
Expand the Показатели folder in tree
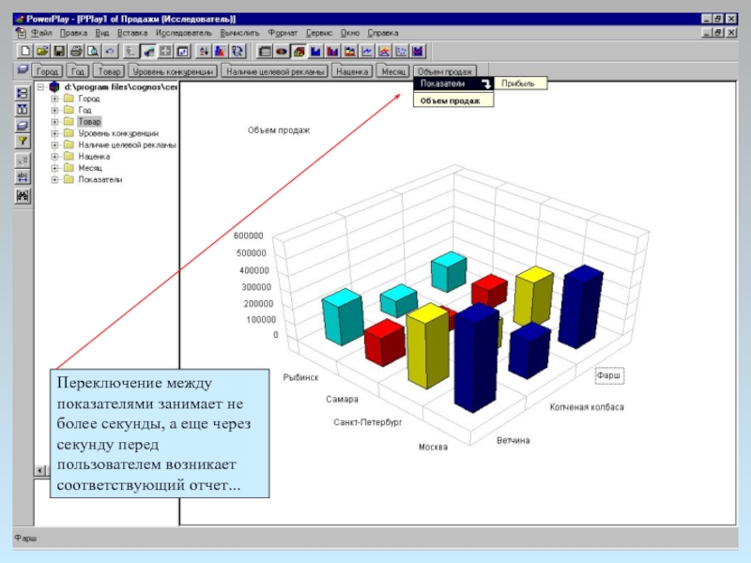(54, 179)
